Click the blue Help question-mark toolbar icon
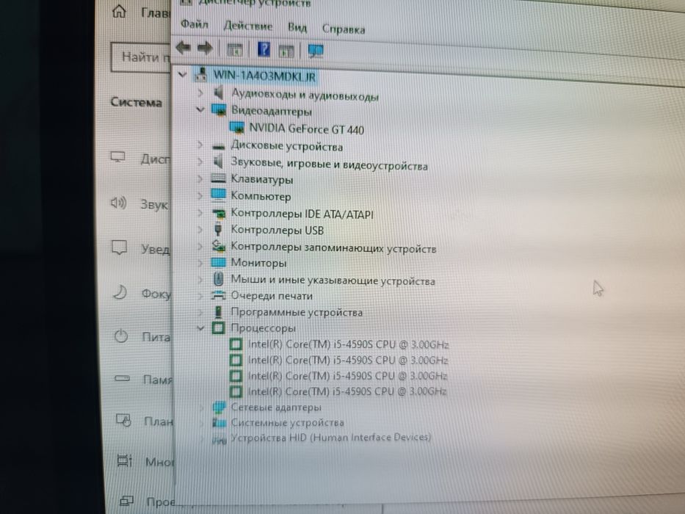The image size is (685, 514). click(264, 49)
